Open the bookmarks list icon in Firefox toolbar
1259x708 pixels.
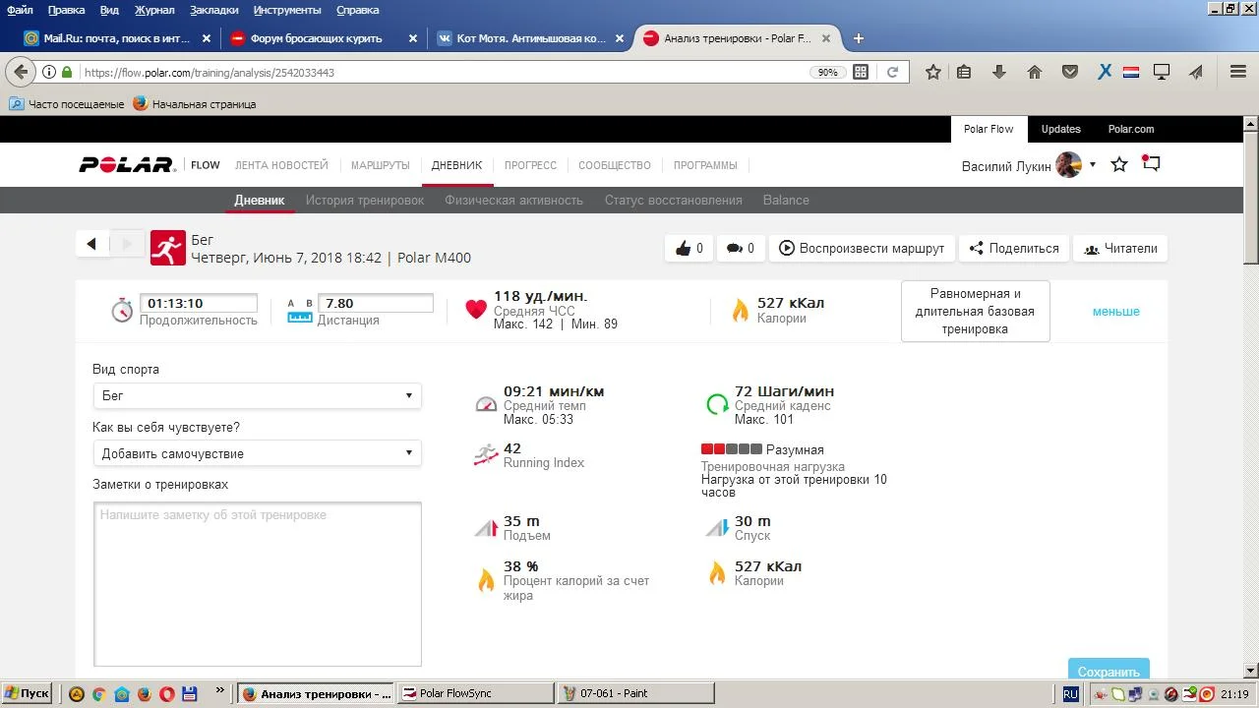pos(964,72)
